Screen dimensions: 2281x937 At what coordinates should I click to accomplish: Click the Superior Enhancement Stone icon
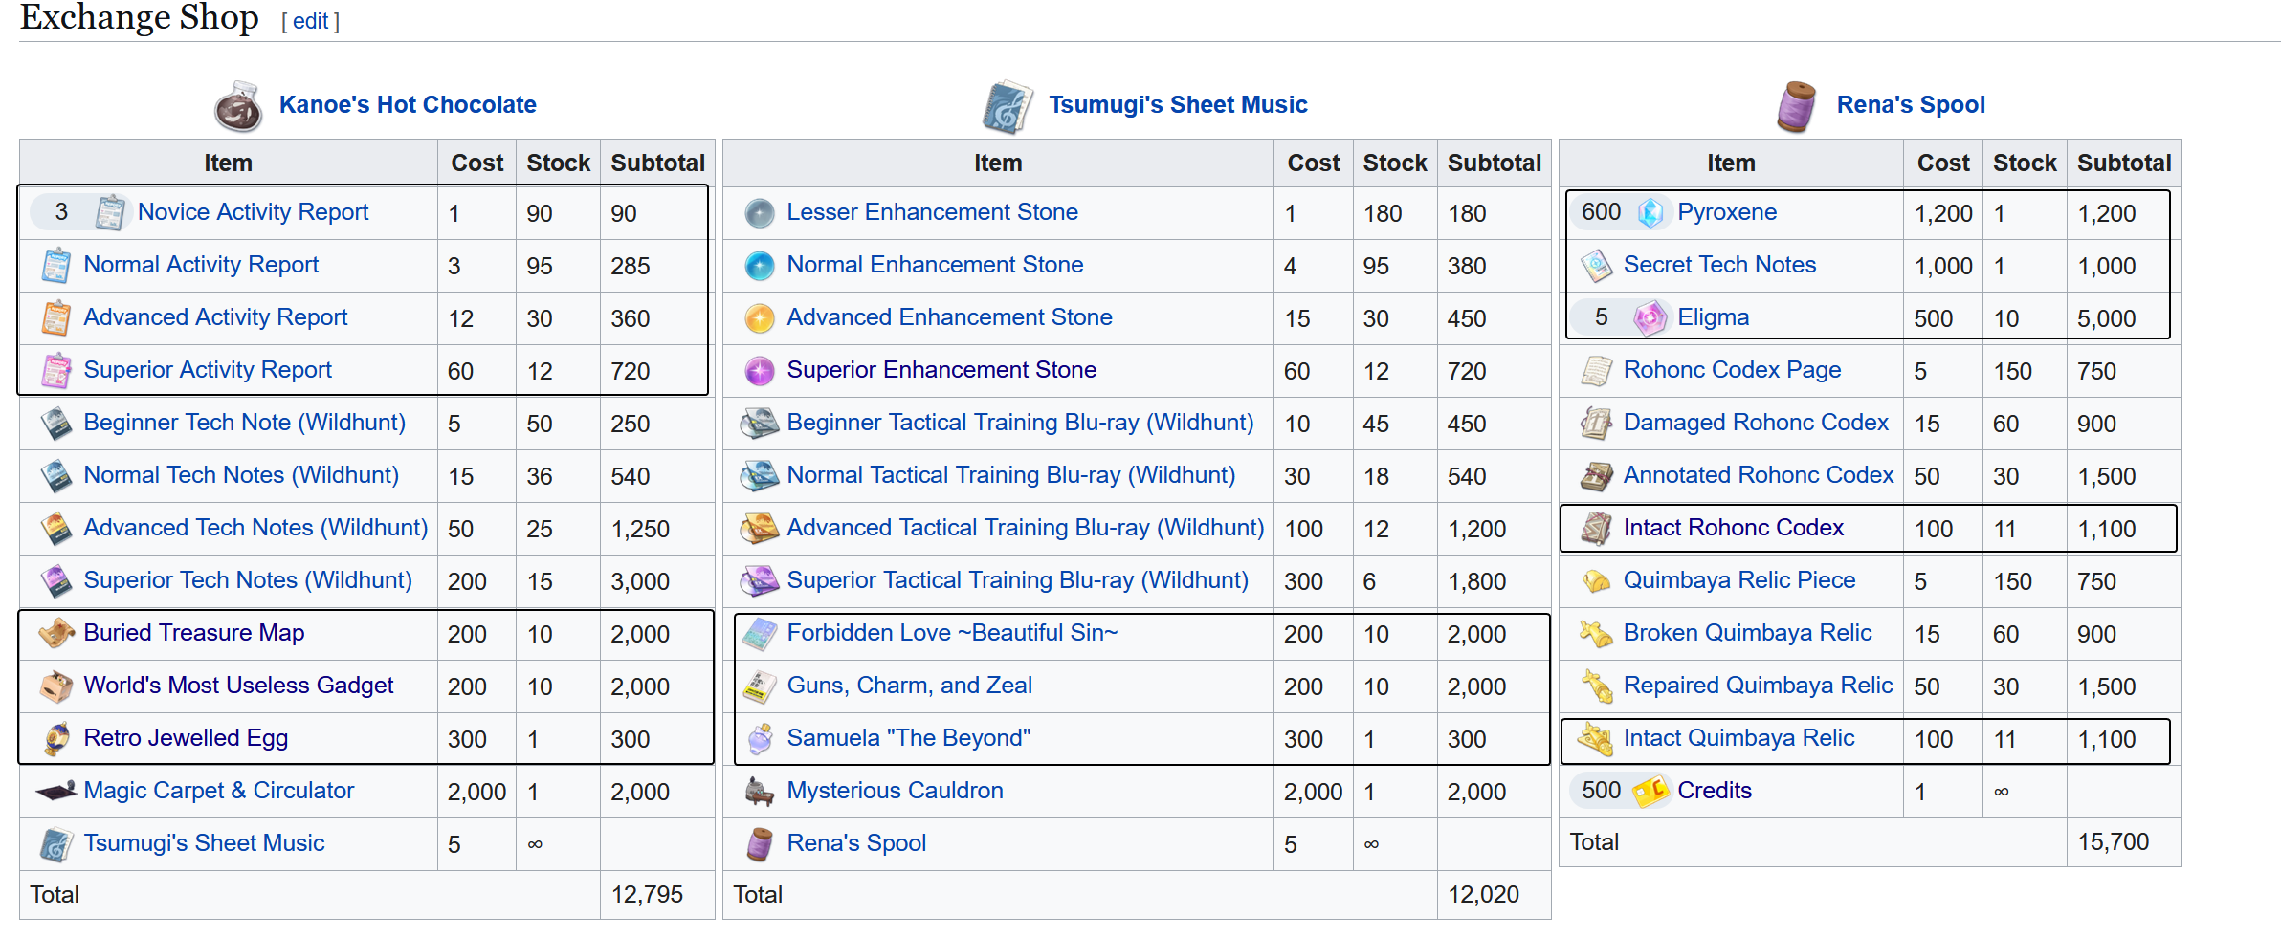760,370
